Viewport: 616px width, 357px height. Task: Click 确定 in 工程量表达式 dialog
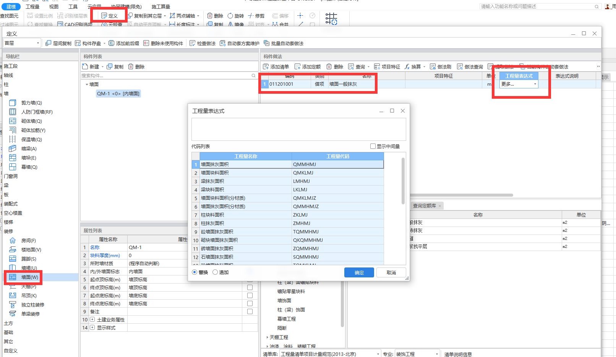pyautogui.click(x=359, y=272)
